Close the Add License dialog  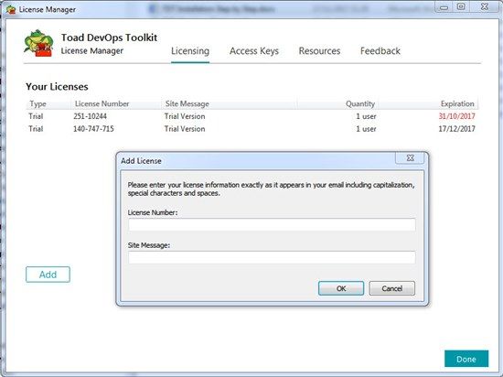pos(410,158)
